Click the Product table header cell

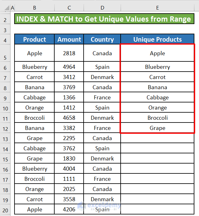(34, 39)
